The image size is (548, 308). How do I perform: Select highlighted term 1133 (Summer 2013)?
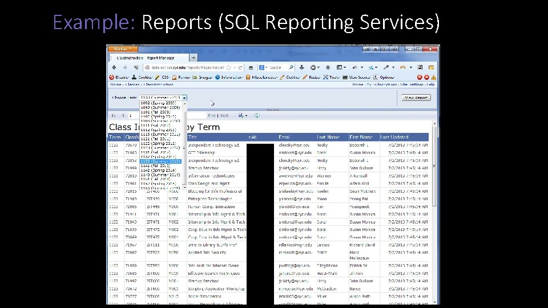(161, 161)
